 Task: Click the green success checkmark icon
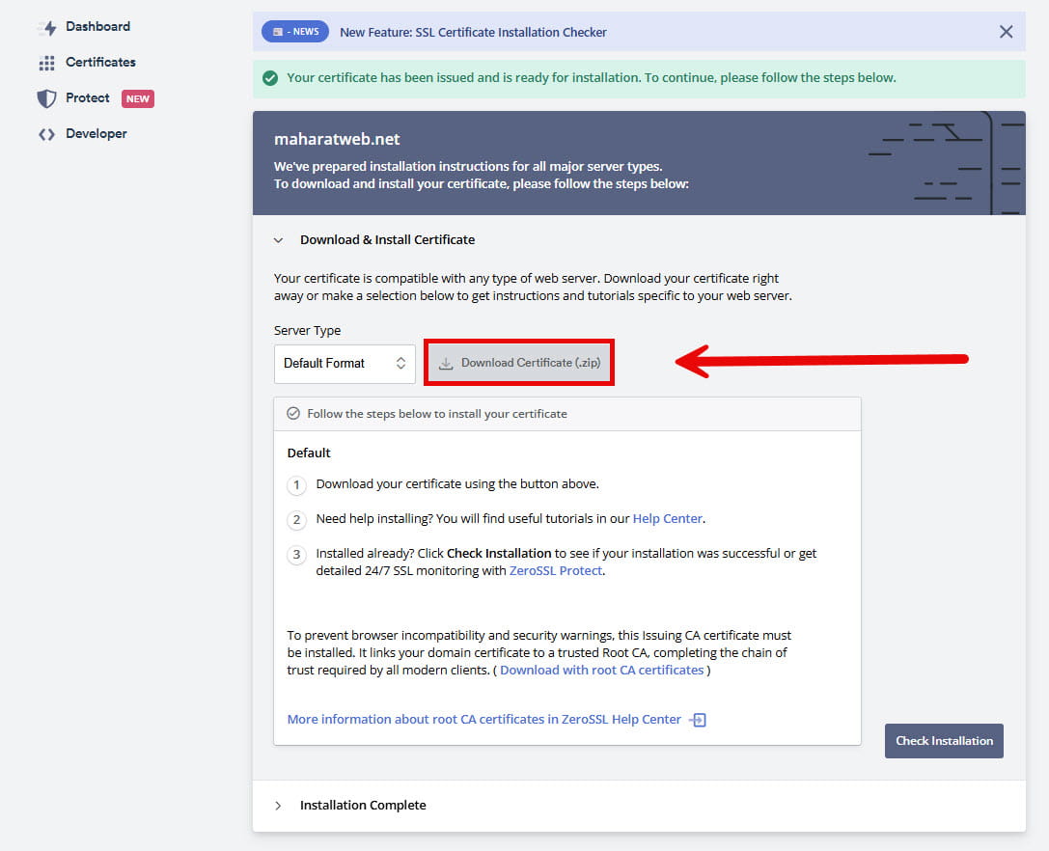[x=270, y=78]
